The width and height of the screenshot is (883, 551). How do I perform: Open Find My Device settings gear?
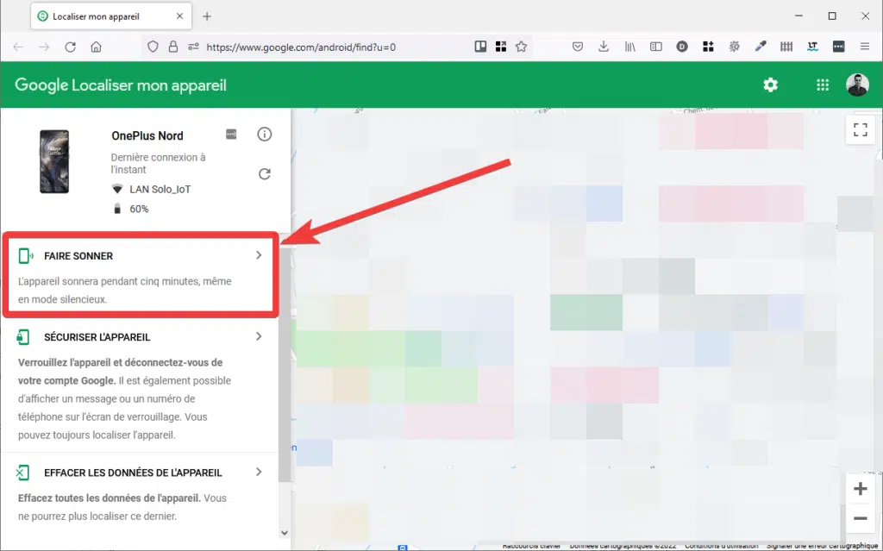[770, 85]
